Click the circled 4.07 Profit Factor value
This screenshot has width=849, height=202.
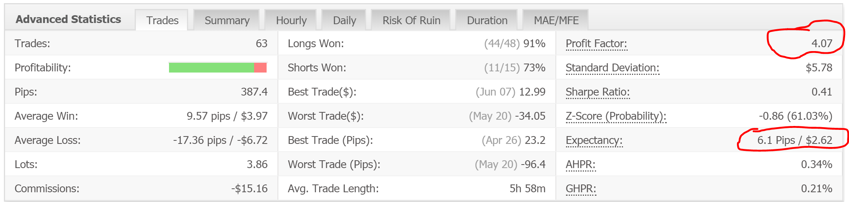(x=822, y=44)
